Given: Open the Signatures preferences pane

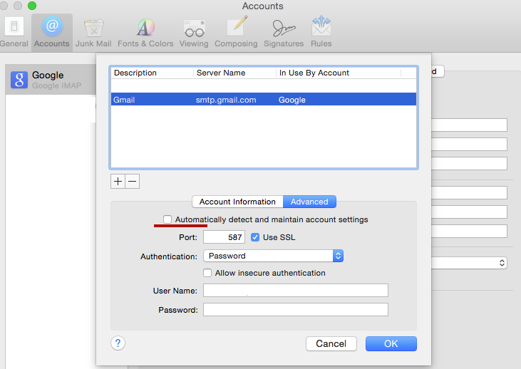Looking at the screenshot, I should 284,32.
